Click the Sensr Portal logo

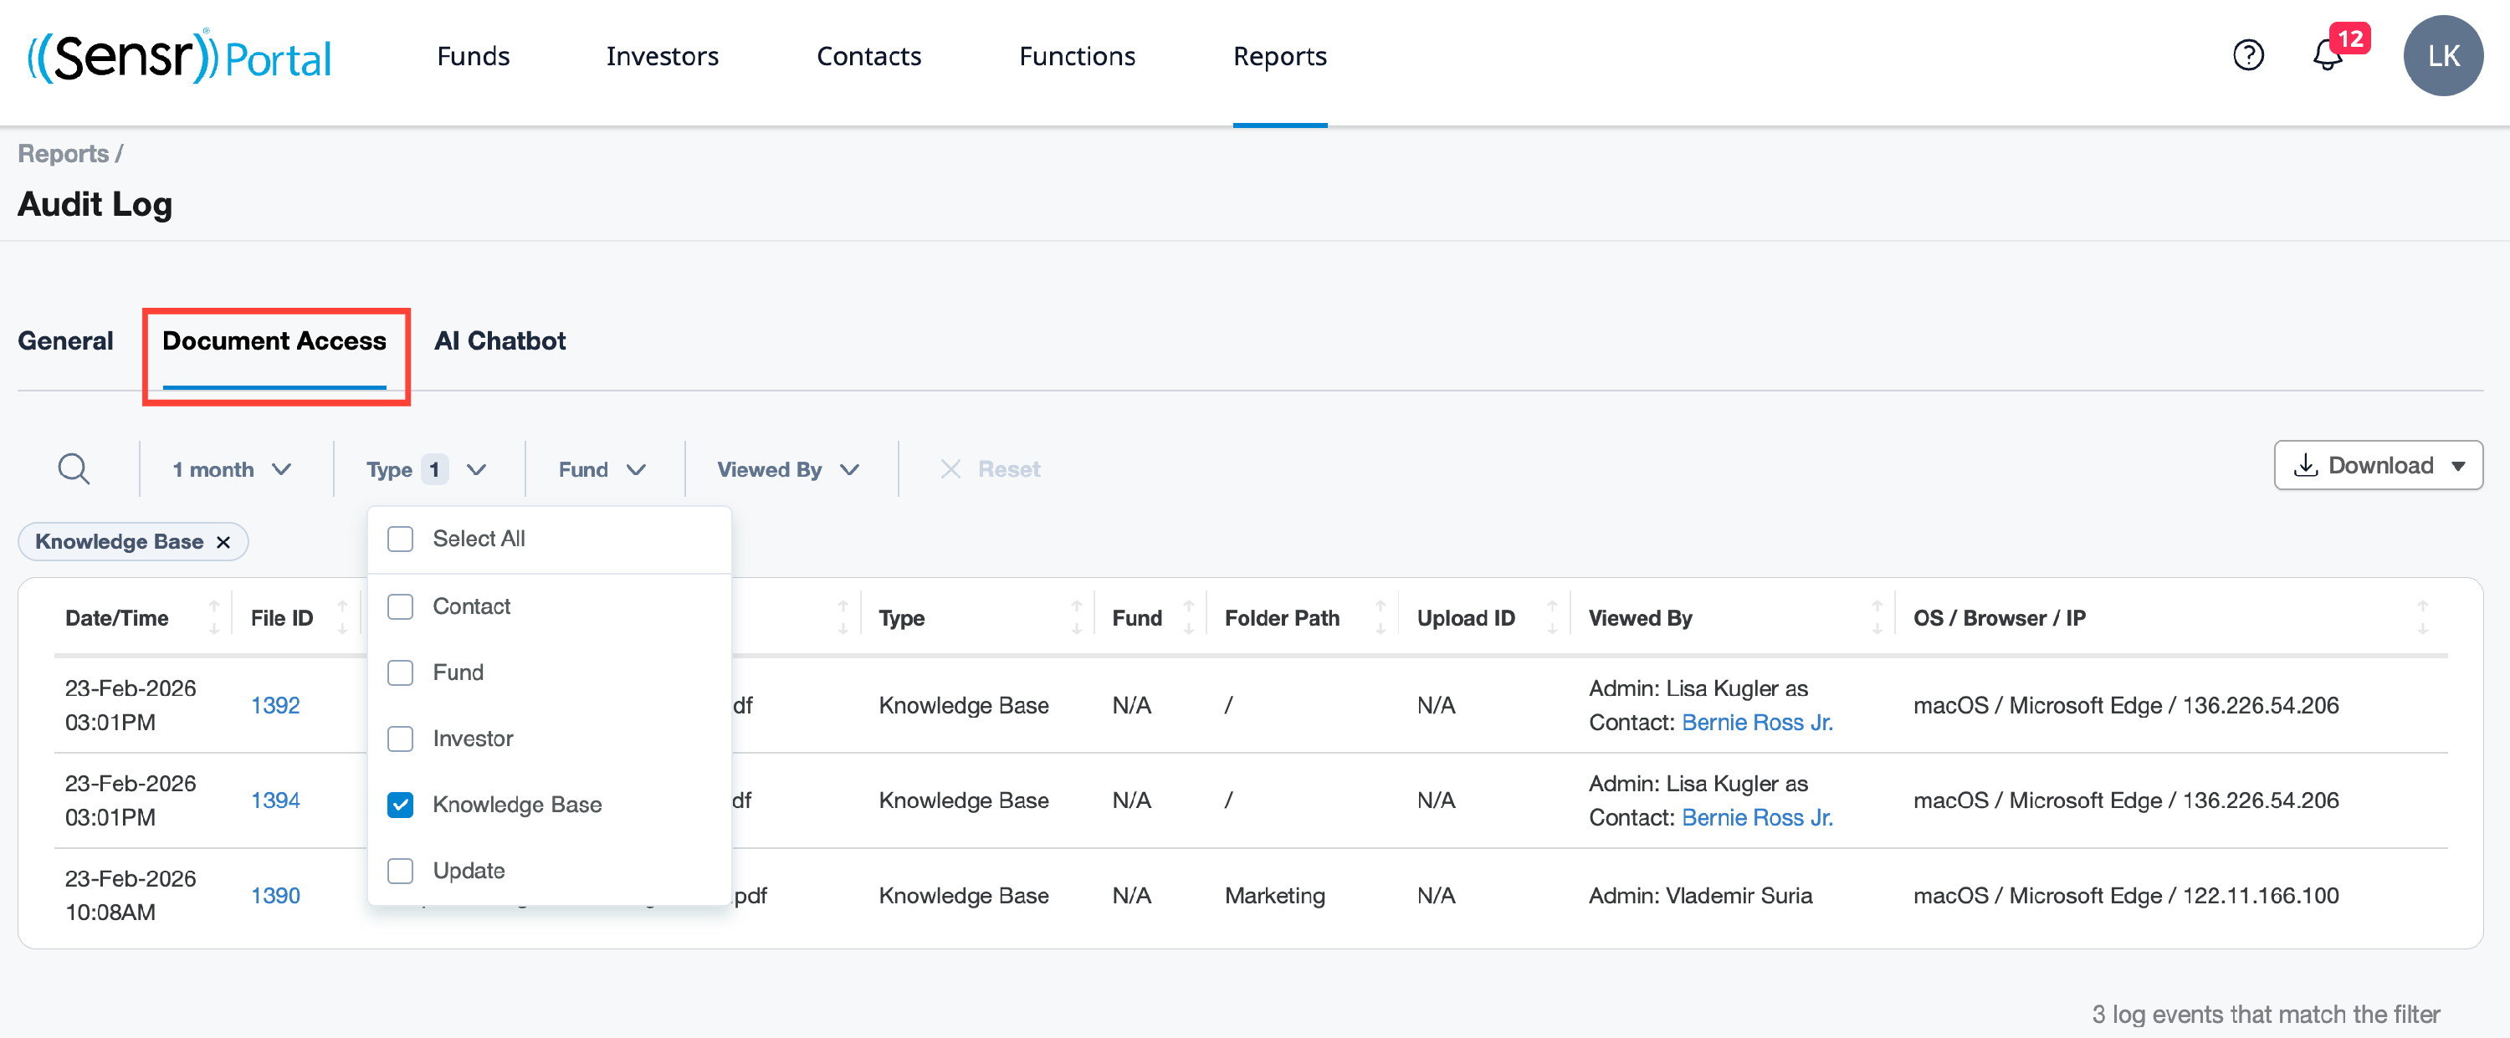[179, 57]
